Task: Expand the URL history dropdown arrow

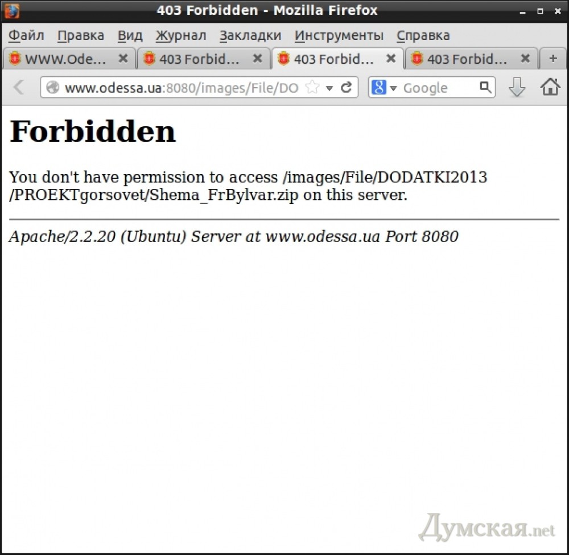Action: [x=329, y=88]
